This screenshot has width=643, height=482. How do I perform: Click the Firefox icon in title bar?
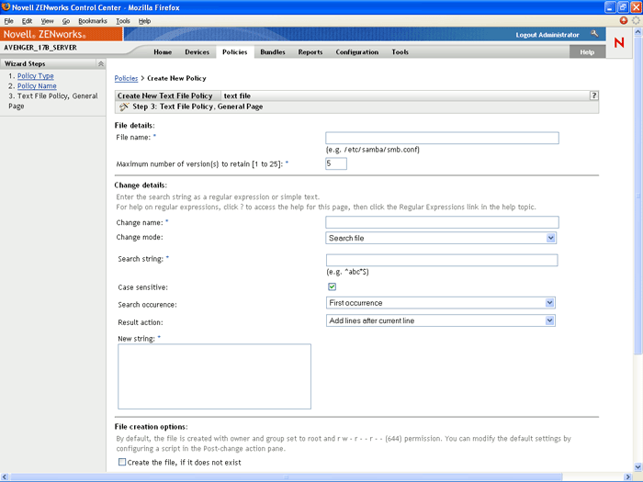[x=6, y=7]
